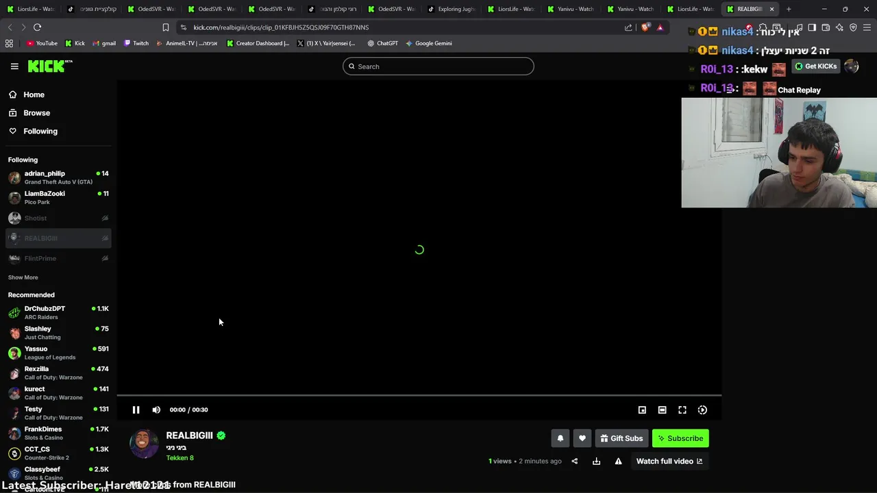Viewport: 877px width, 493px height.
Task: Open the recommended FrankDimes channel
Action: (x=59, y=433)
